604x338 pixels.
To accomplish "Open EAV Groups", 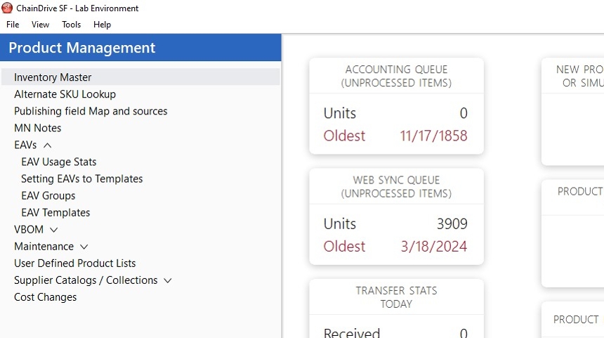I will pos(48,196).
